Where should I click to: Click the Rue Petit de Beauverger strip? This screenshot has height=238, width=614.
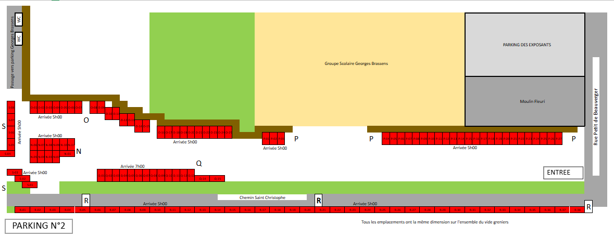tap(596, 116)
